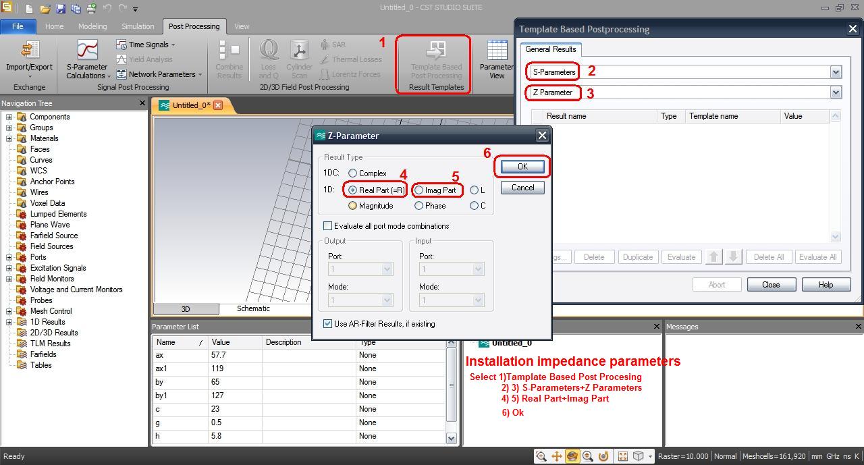Viewport: 864px width, 465px height.
Task: Switch to the Simulation ribbon tab
Action: (138, 26)
